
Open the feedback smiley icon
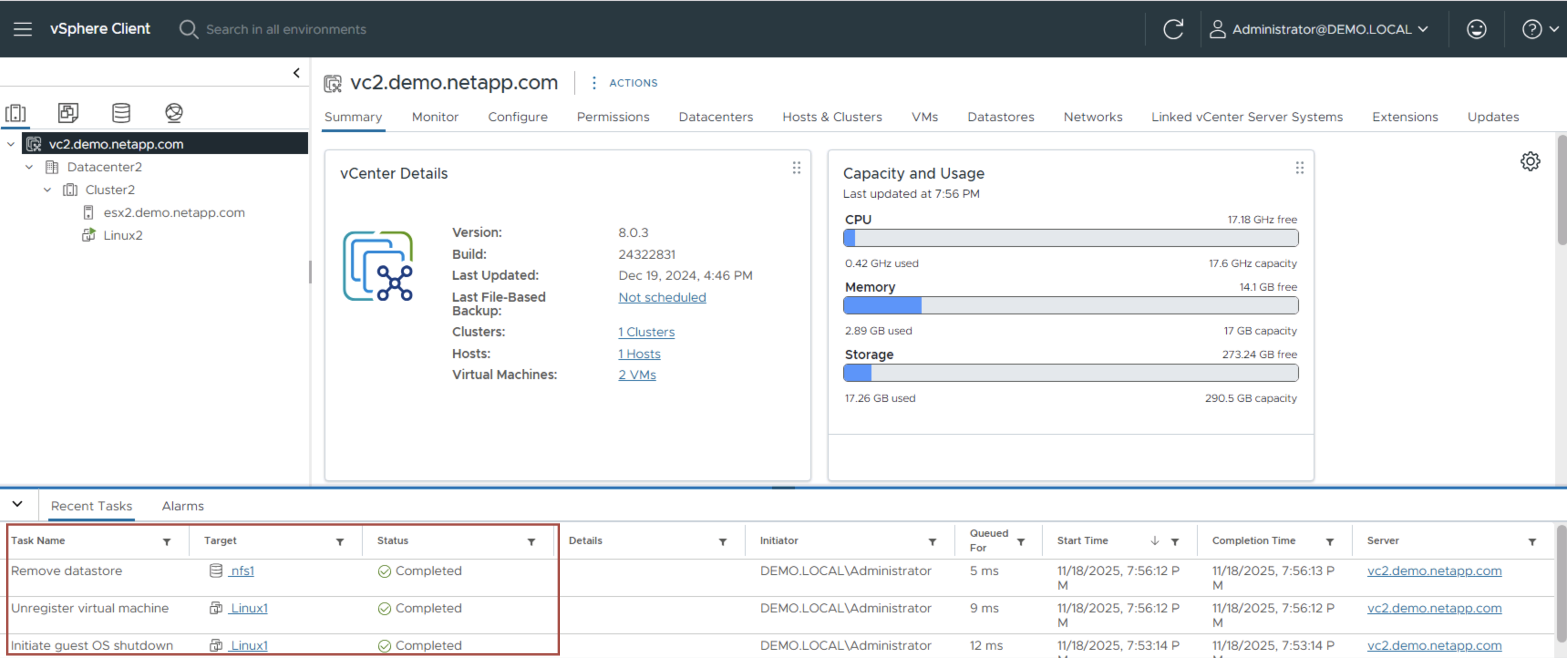click(x=1476, y=29)
